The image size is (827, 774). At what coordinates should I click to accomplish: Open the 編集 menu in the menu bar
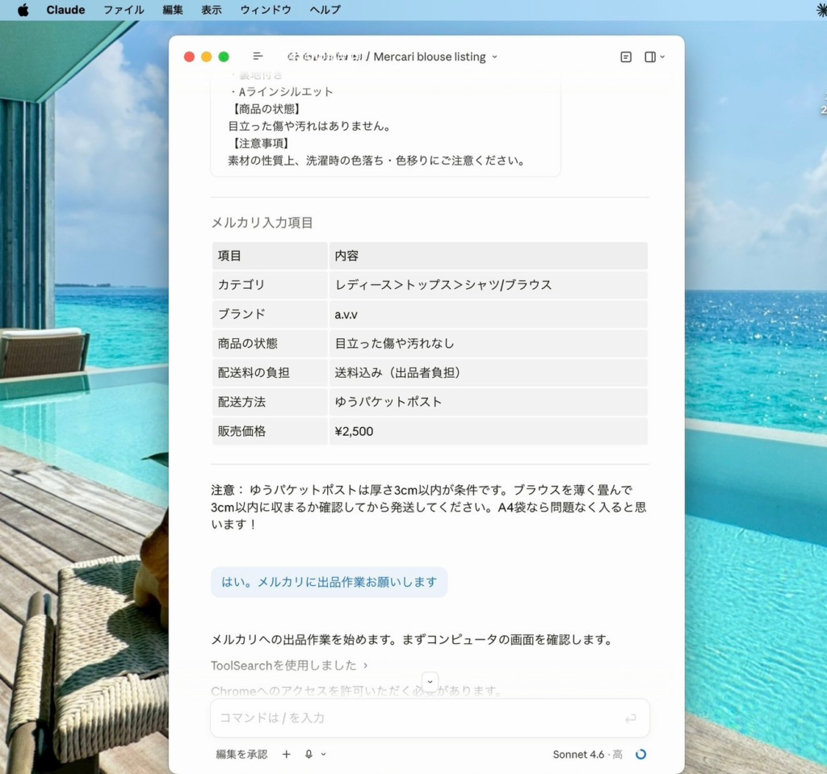click(173, 10)
